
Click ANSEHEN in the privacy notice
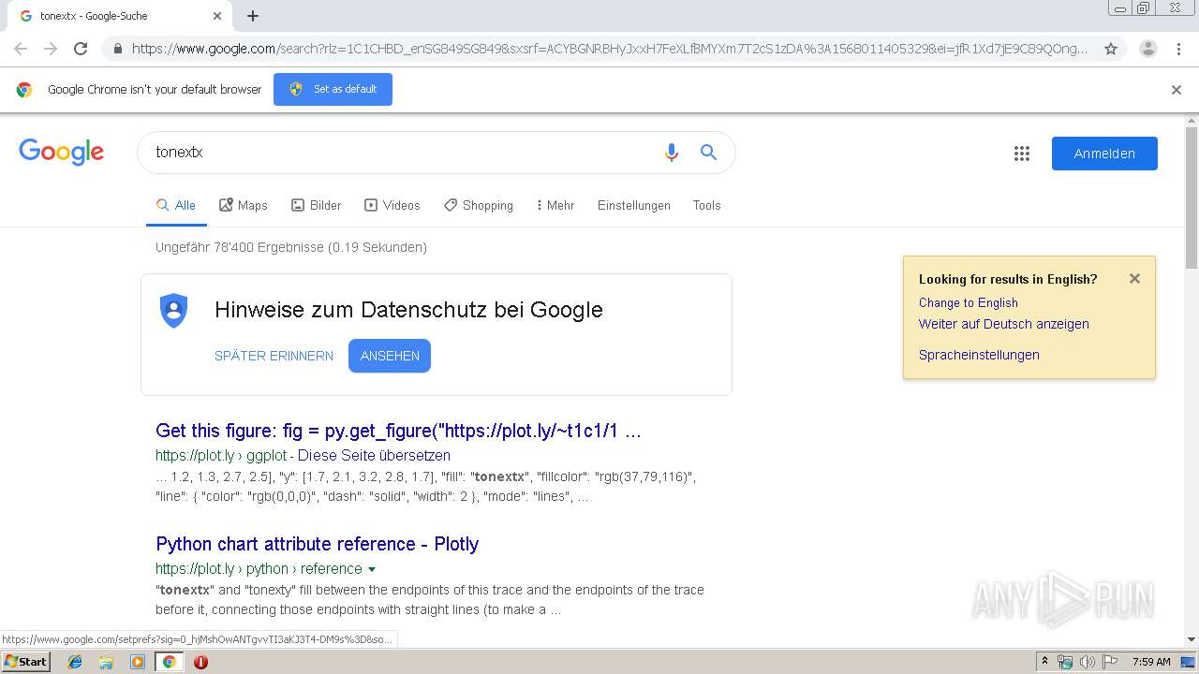pyautogui.click(x=390, y=356)
